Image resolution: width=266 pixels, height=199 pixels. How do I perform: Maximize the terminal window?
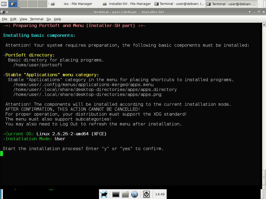pyautogui.click(x=259, y=12)
